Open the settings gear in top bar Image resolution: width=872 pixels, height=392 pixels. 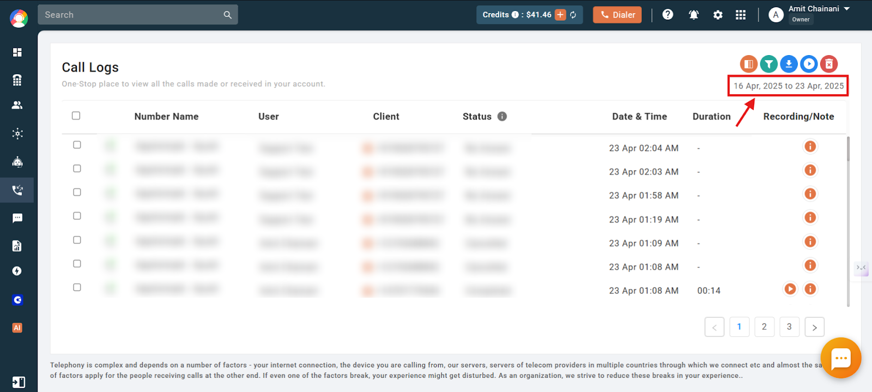coord(718,15)
